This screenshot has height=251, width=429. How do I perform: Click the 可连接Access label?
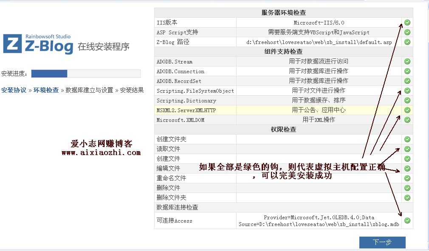point(174,221)
